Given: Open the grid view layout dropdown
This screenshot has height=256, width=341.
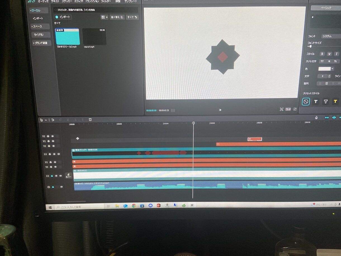Looking at the screenshot, I should (104, 17).
